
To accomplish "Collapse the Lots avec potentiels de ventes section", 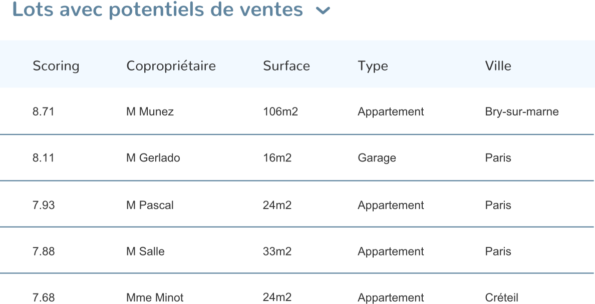I will pyautogui.click(x=324, y=10).
